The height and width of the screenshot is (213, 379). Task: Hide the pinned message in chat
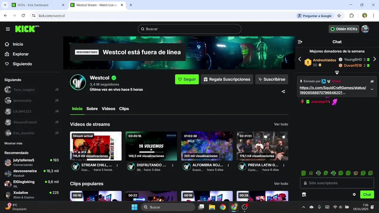372,81
